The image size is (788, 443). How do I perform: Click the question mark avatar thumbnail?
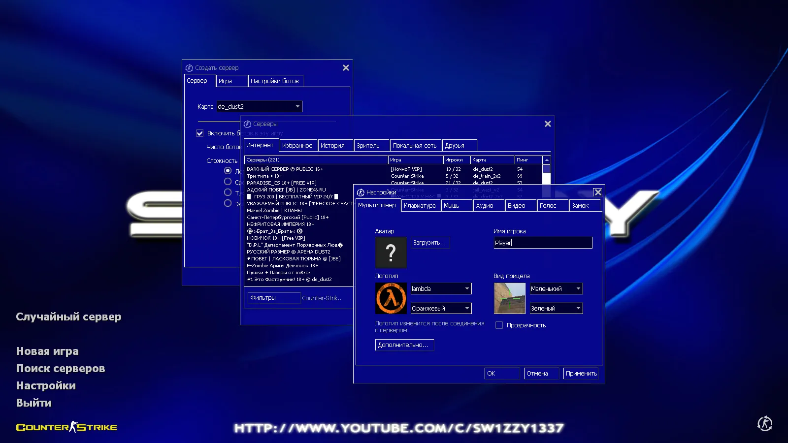tap(391, 253)
